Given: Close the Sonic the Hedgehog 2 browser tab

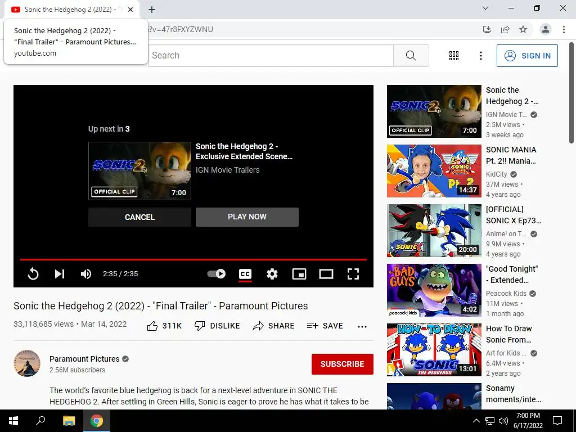Looking at the screenshot, I should point(130,10).
